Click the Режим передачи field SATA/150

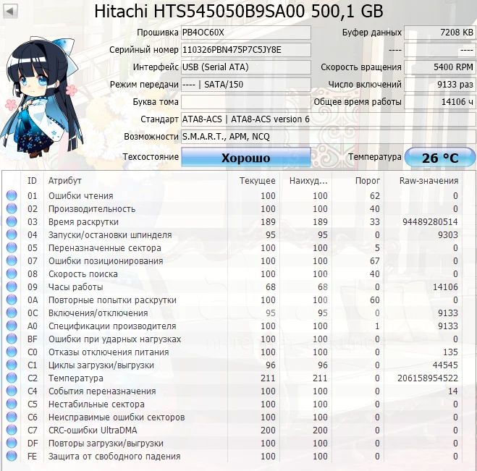coord(246,85)
